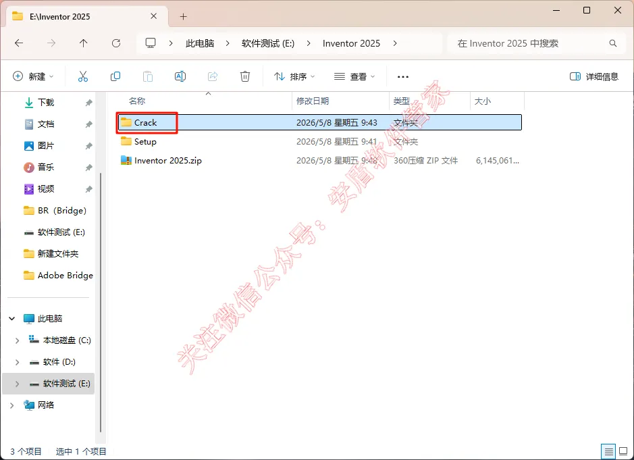Viewport: 634px width, 460px height.
Task: Go back with the left arrow
Action: pyautogui.click(x=19, y=43)
